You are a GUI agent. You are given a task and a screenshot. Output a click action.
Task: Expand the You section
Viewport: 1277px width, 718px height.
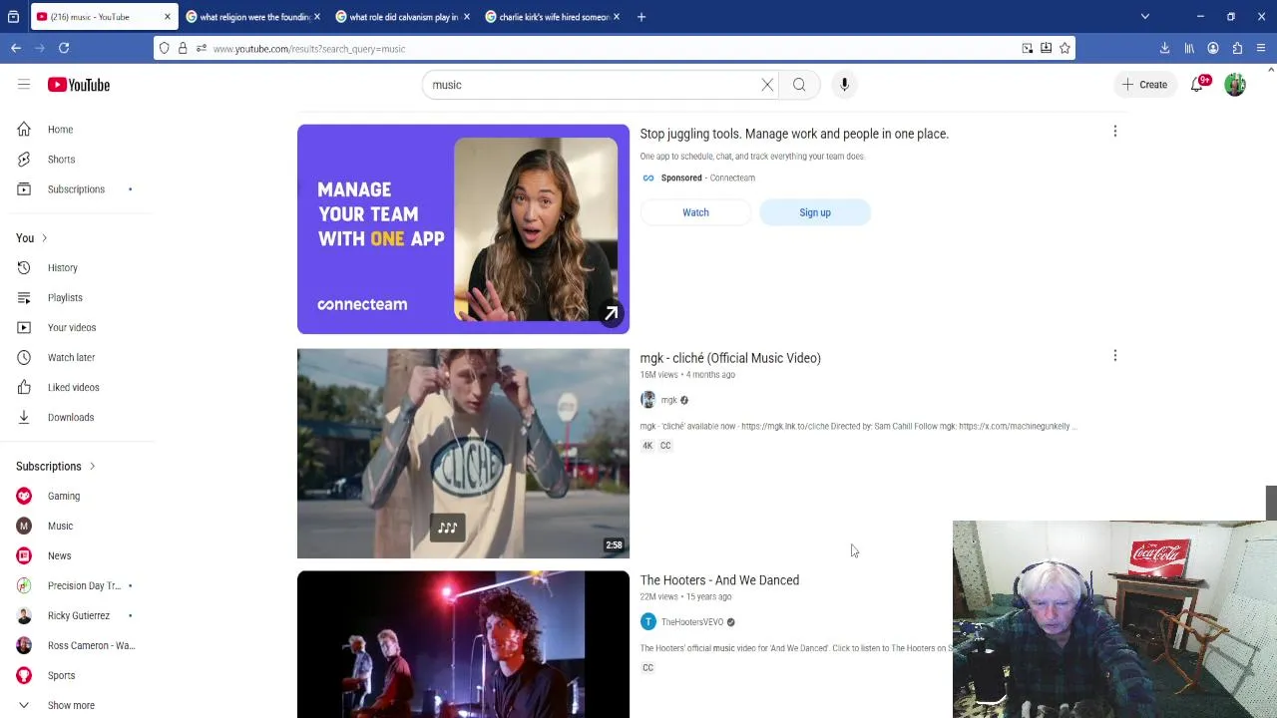[32, 238]
